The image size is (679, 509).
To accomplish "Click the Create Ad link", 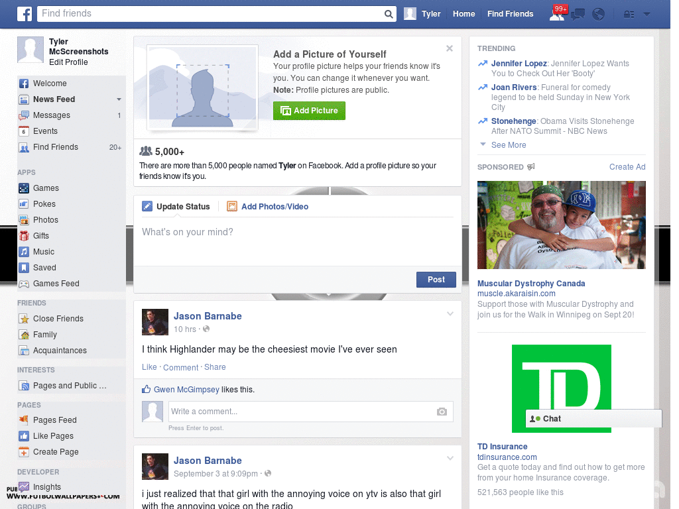I will pos(627,167).
